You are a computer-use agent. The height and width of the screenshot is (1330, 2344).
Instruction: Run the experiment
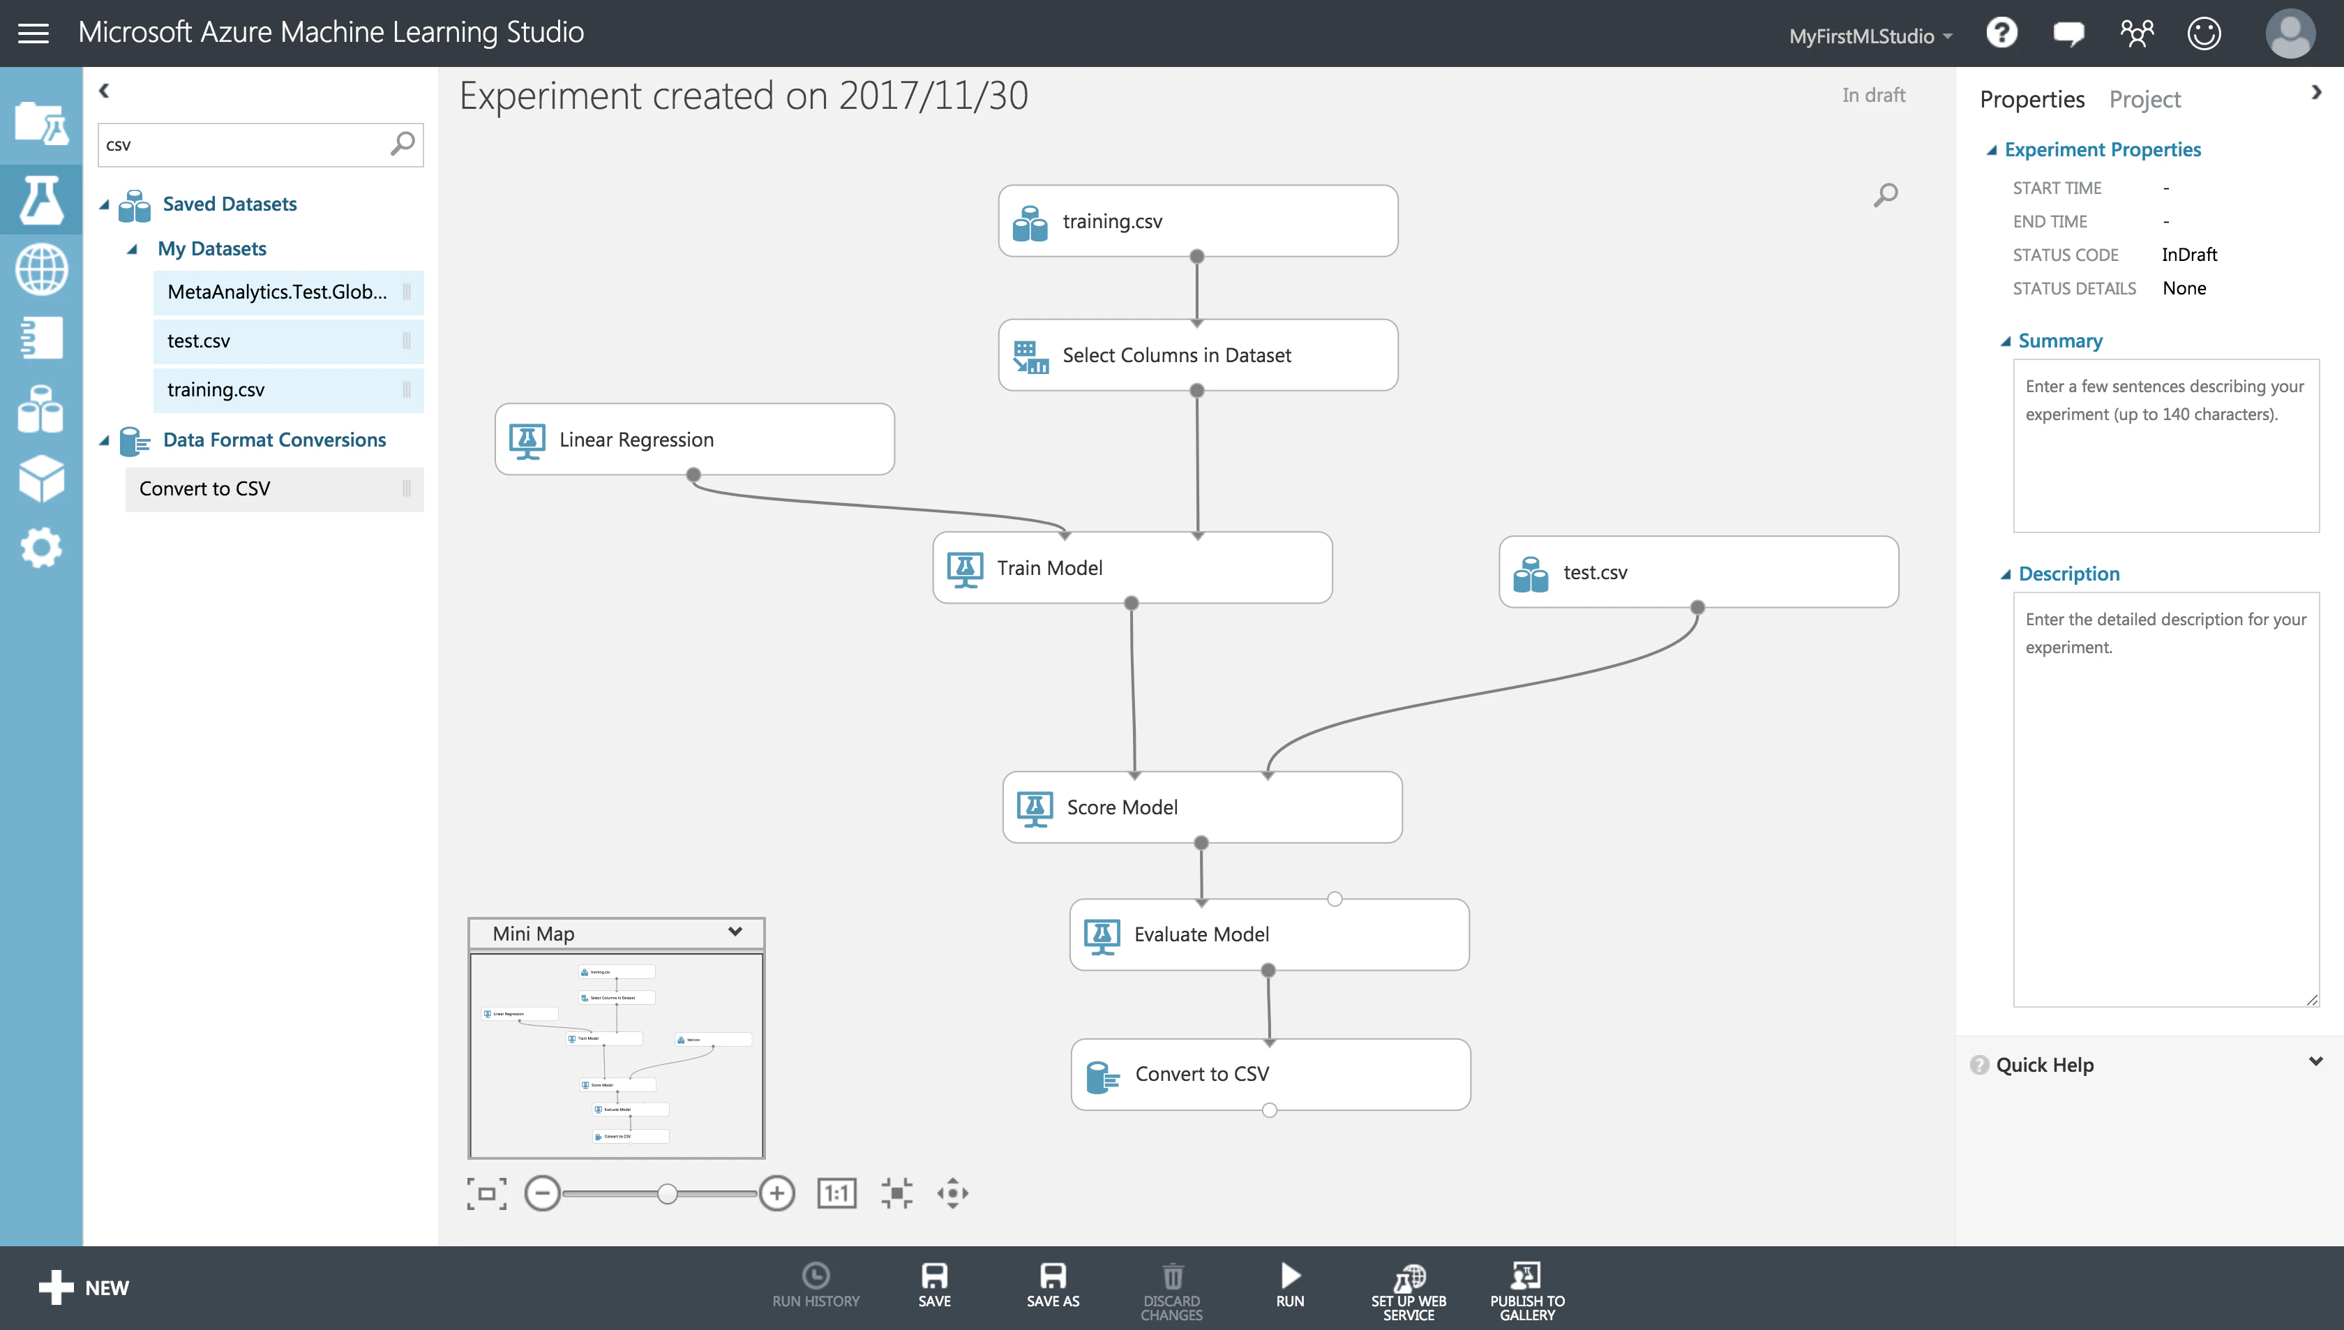pos(1291,1285)
